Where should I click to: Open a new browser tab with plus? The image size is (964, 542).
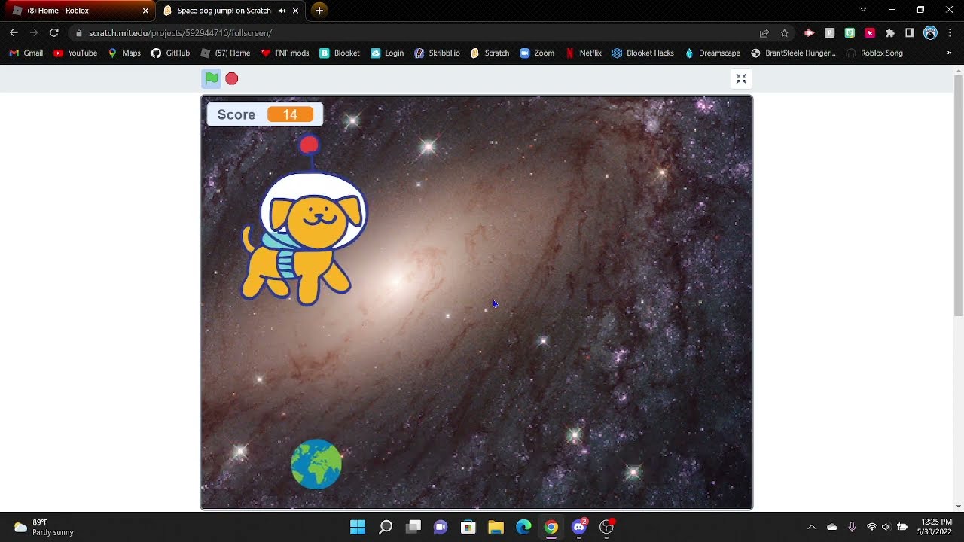pos(319,11)
